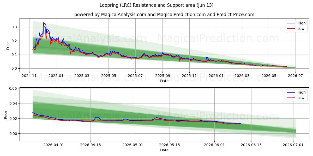
Task: Click the 2026-04-15 tick label
Action: (x=91, y=145)
